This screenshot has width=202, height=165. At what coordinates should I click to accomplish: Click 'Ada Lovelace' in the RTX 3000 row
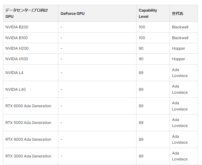click(x=180, y=156)
